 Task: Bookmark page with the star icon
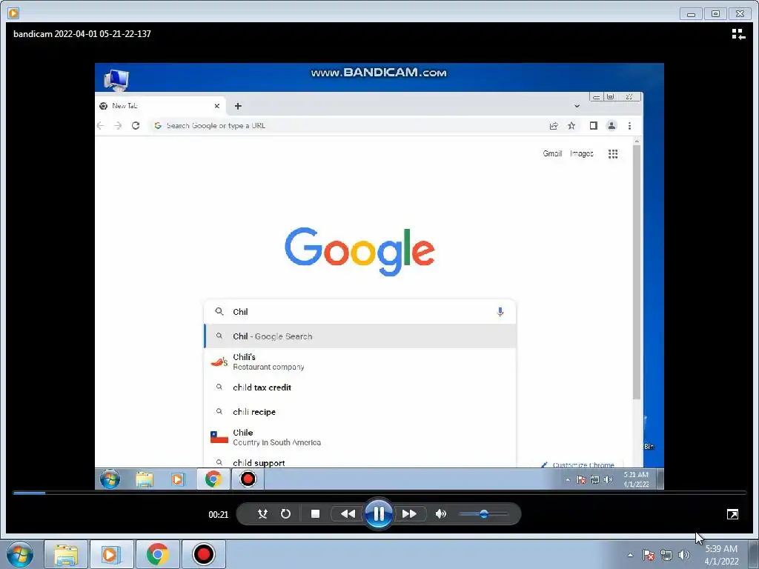point(571,126)
